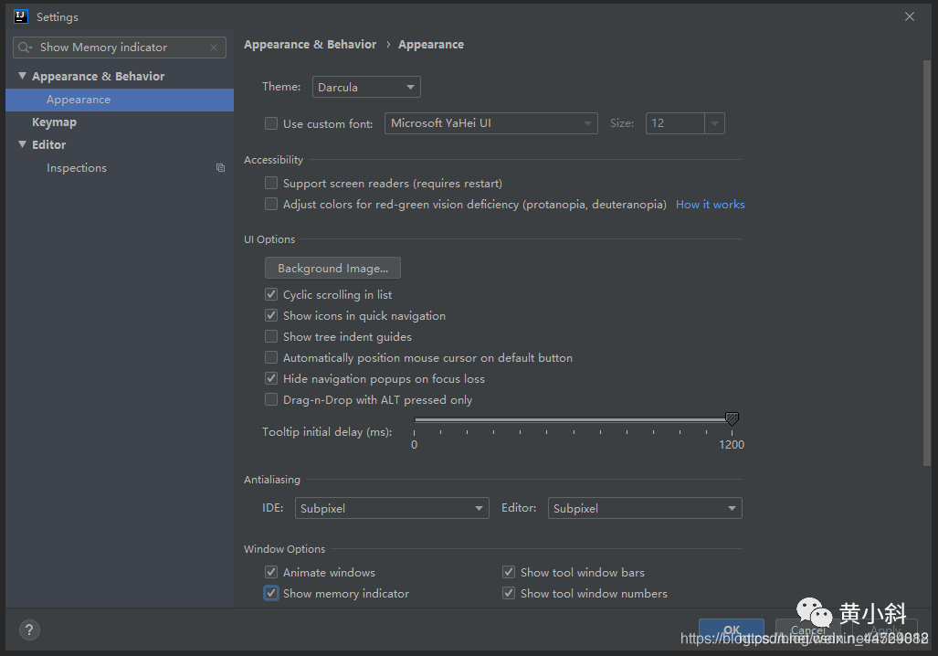Viewport: 938px width, 656px height.
Task: Click the copy-profile icon beside Inspections
Action: point(220,167)
